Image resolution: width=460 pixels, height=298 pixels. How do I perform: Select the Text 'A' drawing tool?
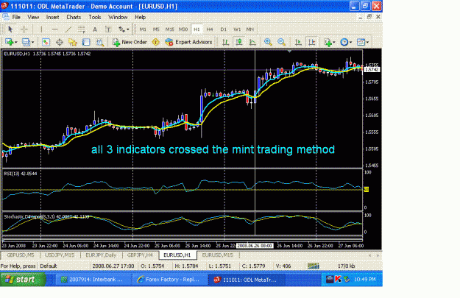click(95, 29)
